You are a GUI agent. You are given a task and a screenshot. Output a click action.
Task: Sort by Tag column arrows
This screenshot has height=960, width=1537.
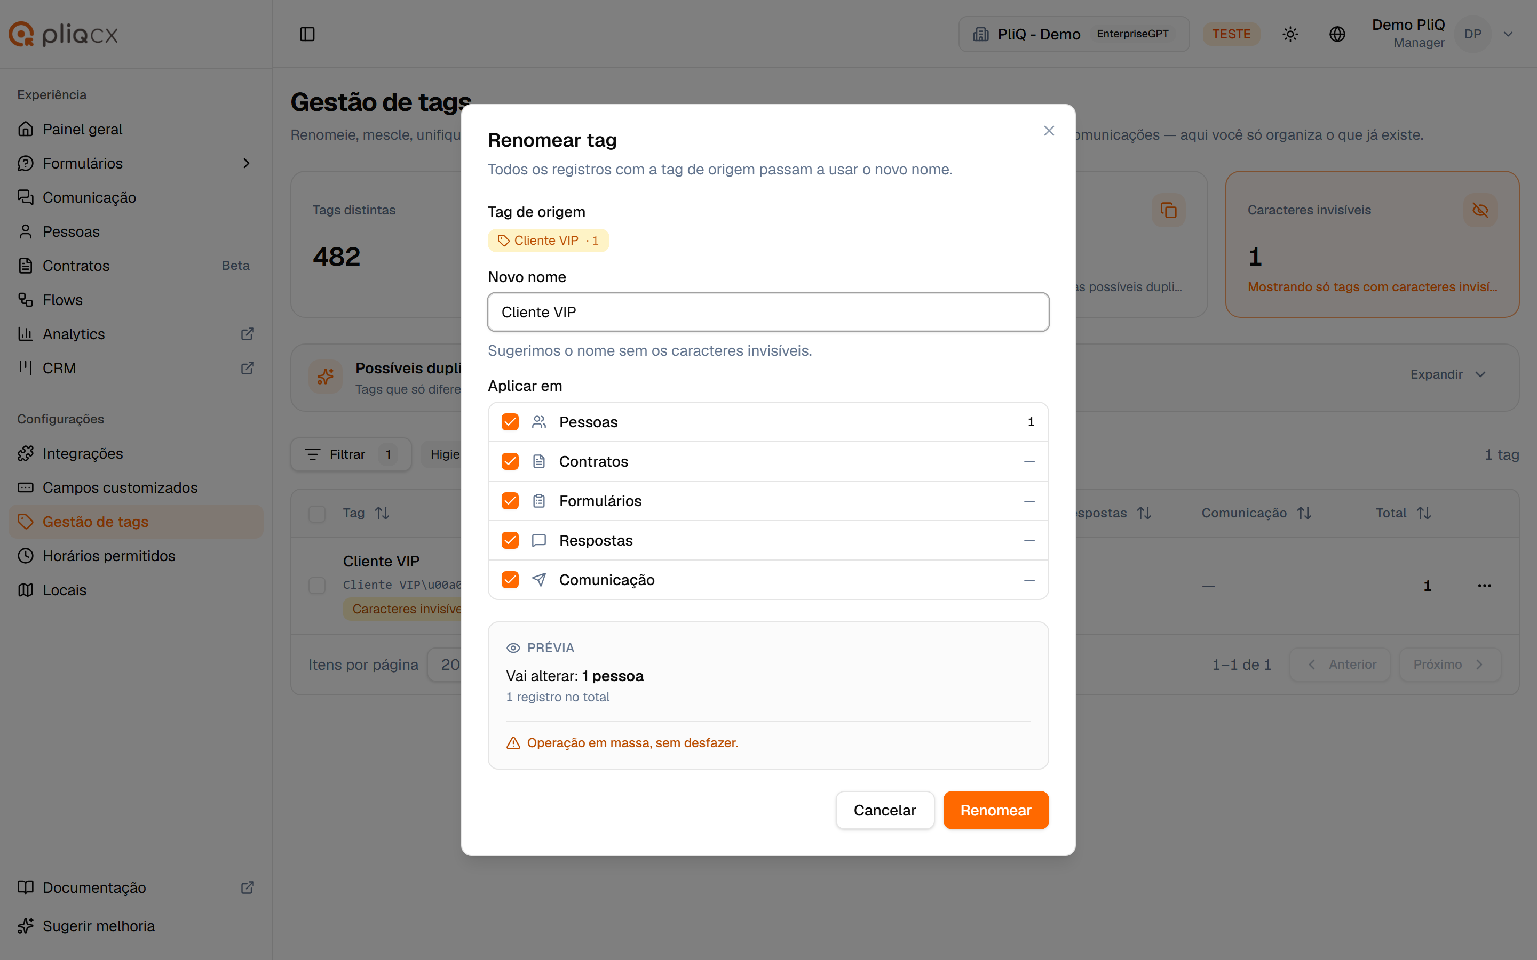tap(382, 513)
